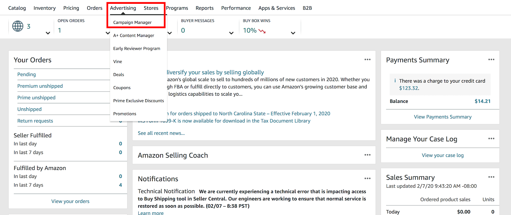The height and width of the screenshot is (215, 511).
Task: Click Seller Fulfilled In last day count
Action: coord(120,144)
